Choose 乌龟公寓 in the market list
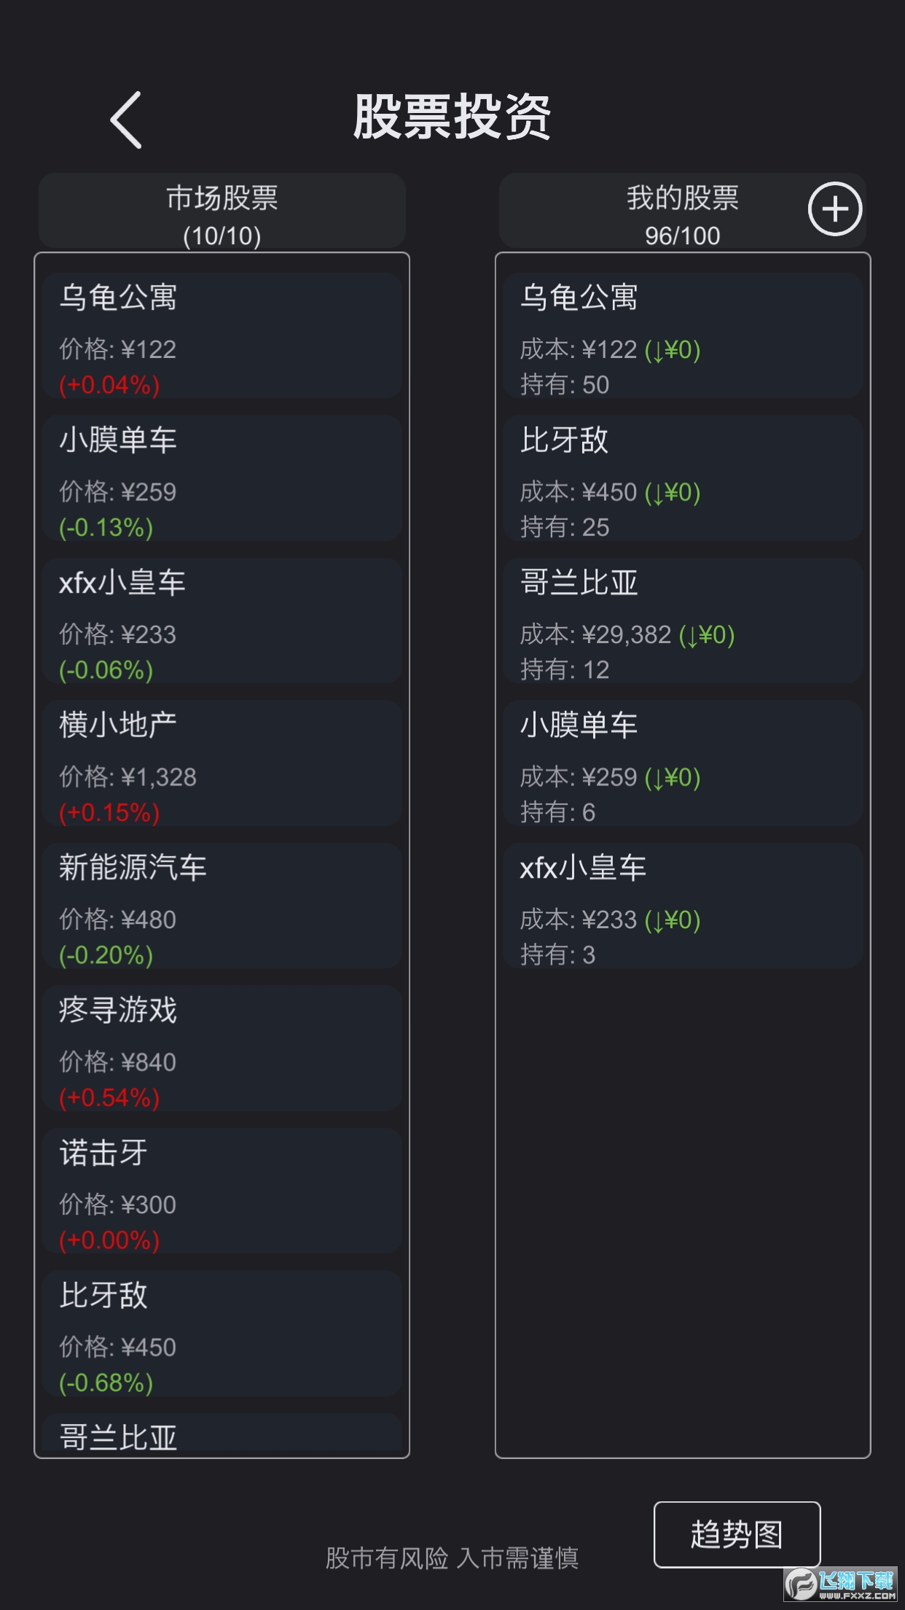Viewport: 905px width, 1610px height. 222,336
